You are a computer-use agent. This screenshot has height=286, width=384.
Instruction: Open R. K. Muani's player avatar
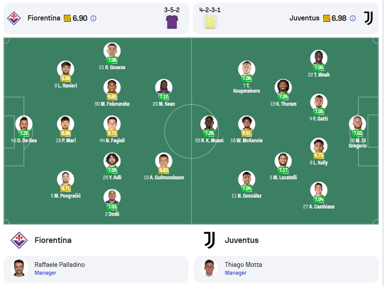pyautogui.click(x=209, y=124)
